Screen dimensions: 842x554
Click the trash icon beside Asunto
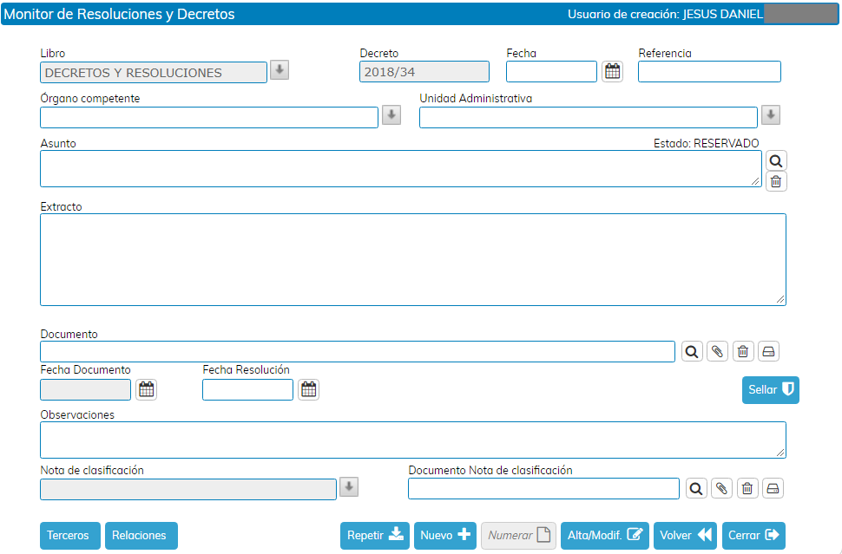pyautogui.click(x=776, y=182)
